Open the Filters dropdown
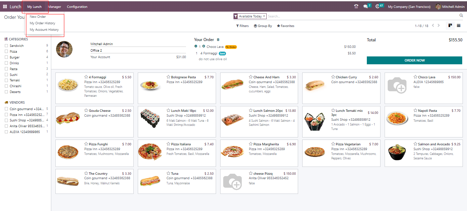Screen dimensions: 467x211 pos(242,26)
